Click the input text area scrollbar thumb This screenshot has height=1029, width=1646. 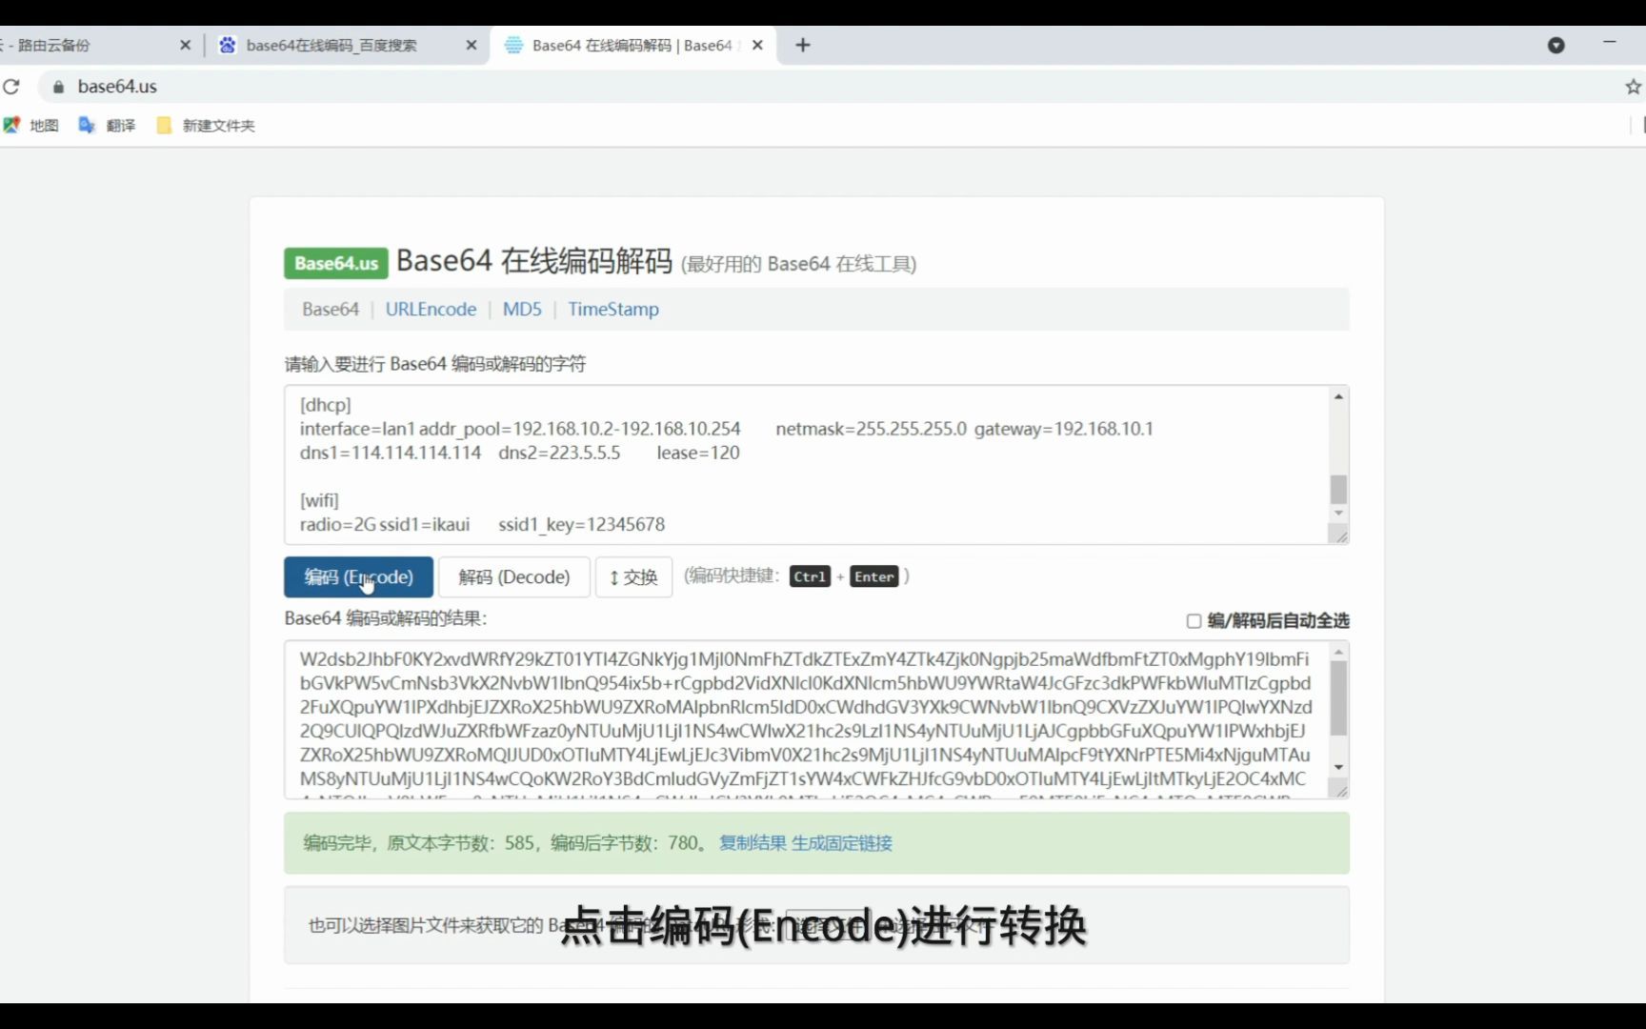coord(1338,489)
